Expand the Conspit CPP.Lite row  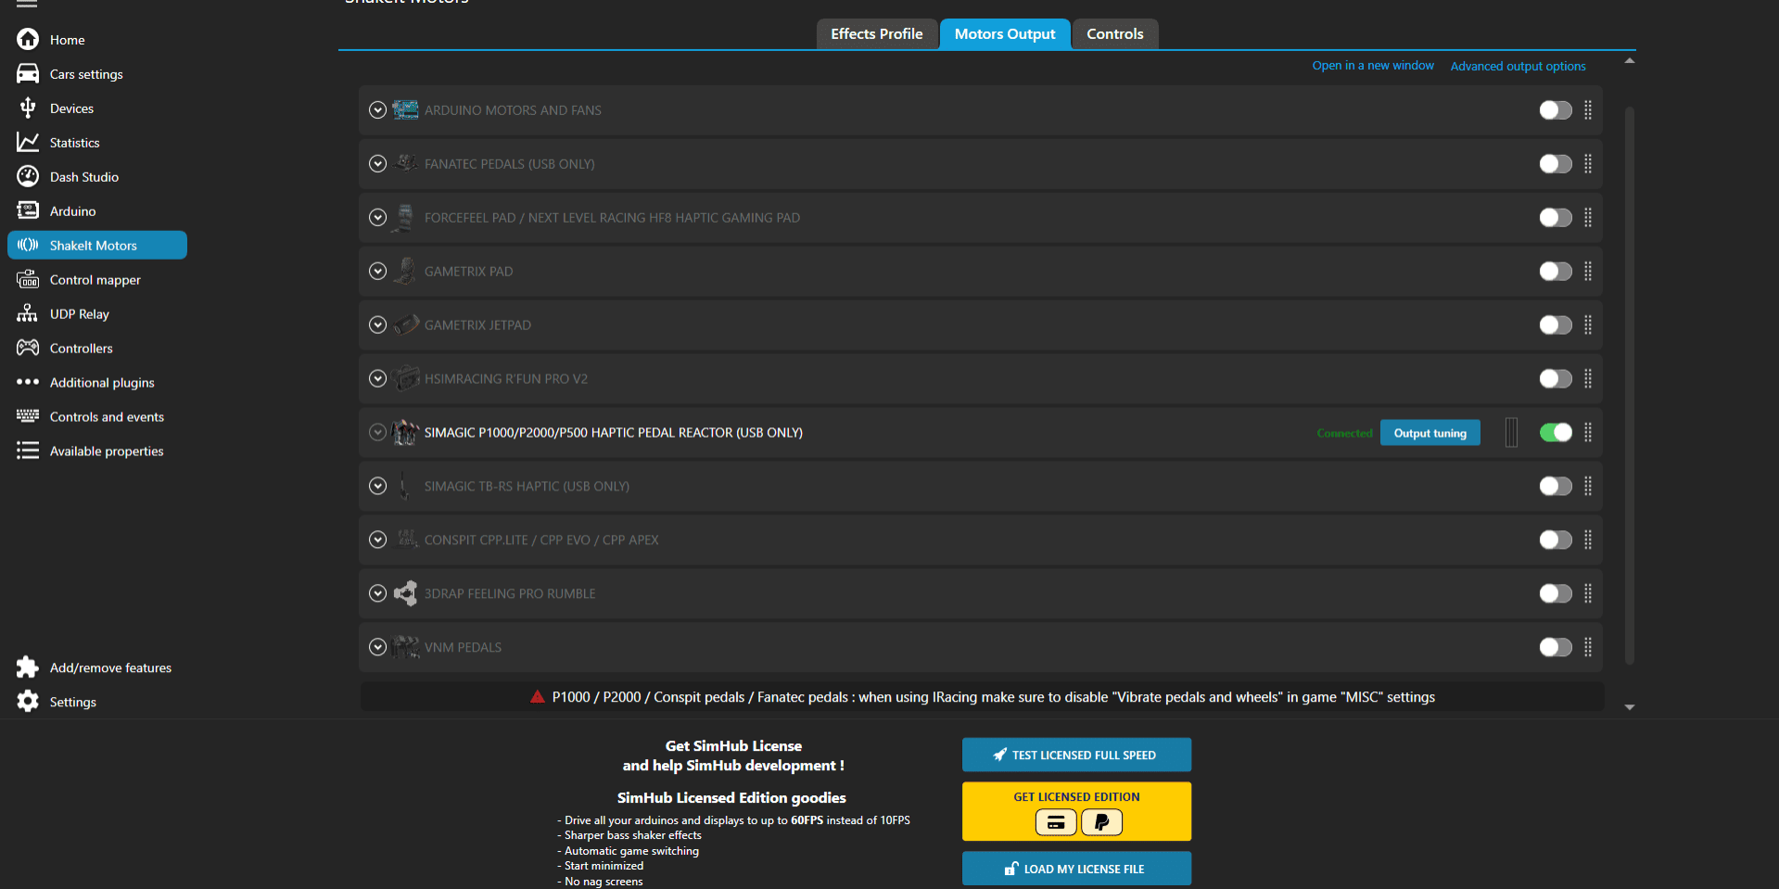tap(377, 540)
